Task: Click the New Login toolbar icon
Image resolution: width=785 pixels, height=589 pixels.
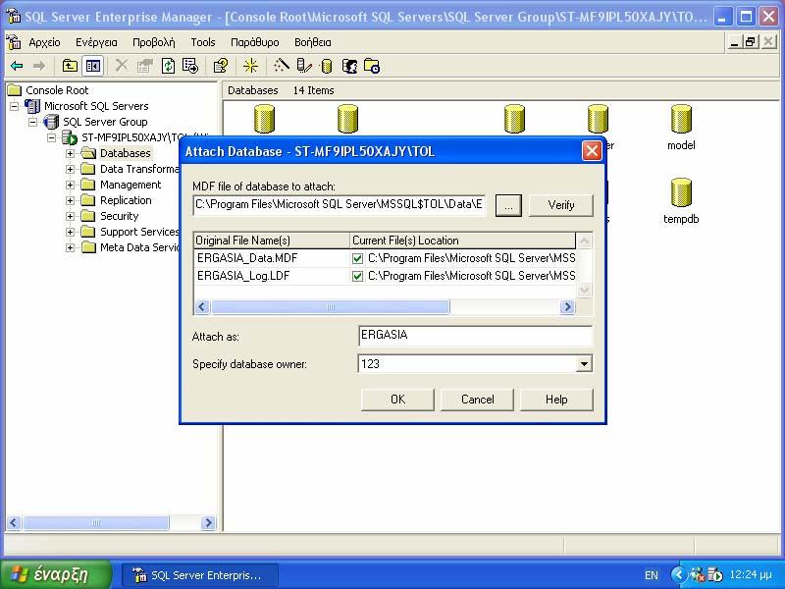Action: point(349,66)
